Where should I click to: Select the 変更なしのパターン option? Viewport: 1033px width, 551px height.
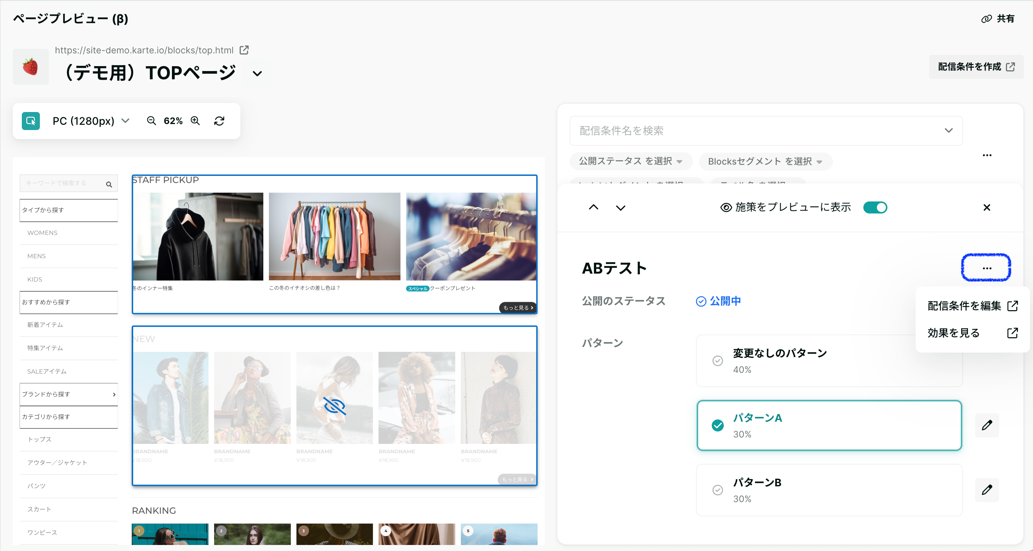click(829, 361)
